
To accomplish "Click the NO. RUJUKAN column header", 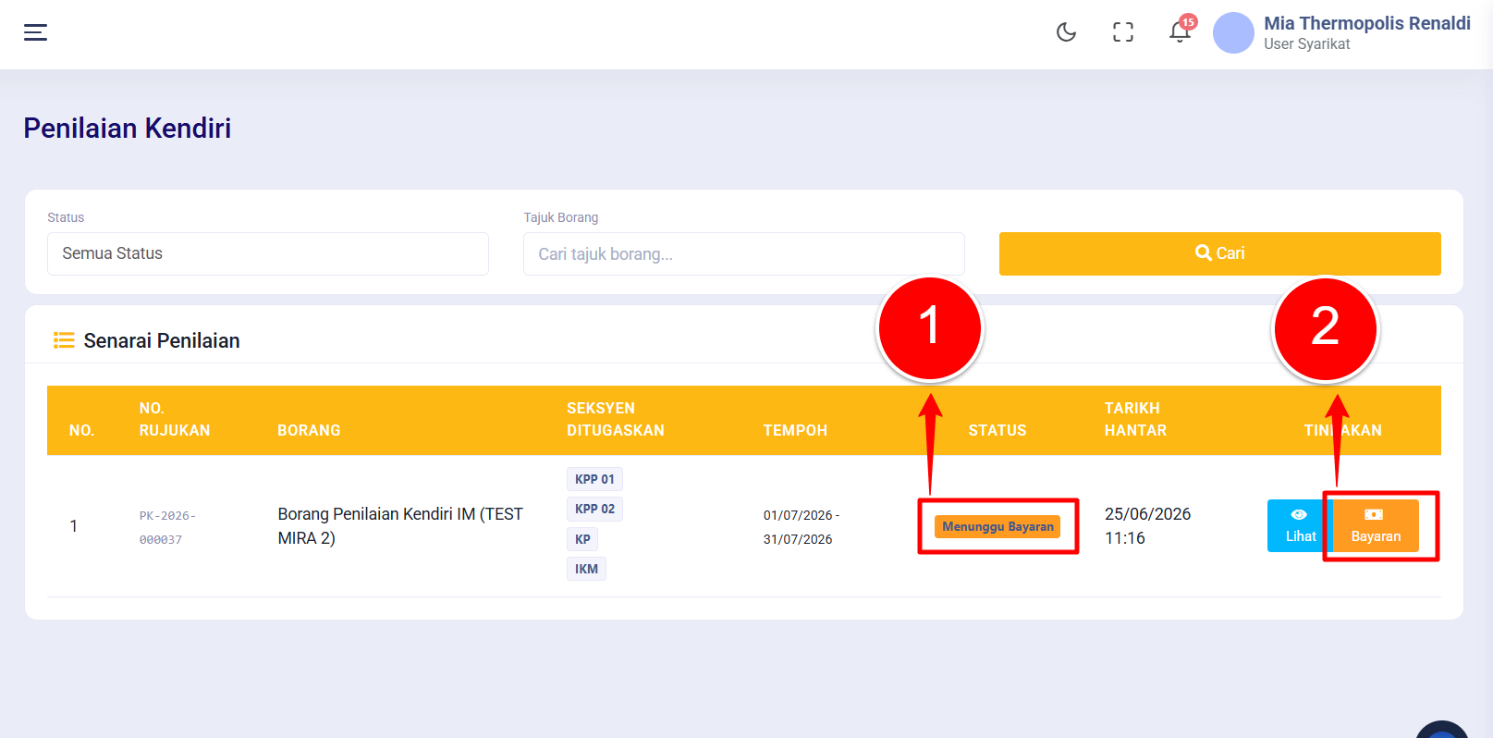I will click(x=175, y=419).
